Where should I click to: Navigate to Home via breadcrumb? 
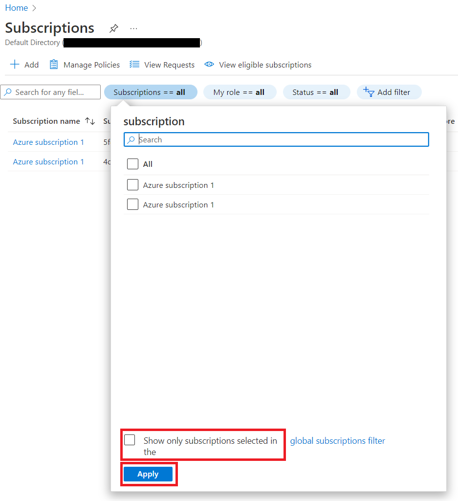click(x=16, y=7)
